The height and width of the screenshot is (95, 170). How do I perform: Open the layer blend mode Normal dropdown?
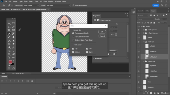tap(146, 19)
